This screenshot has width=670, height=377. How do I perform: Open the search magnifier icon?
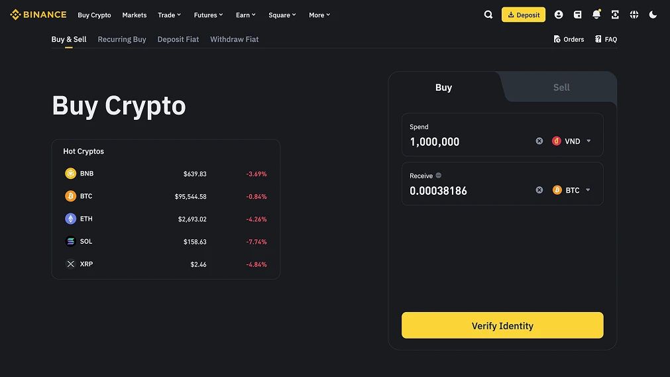click(x=488, y=15)
